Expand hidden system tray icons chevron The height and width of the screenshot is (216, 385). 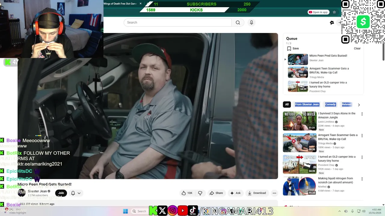click(x=339, y=211)
